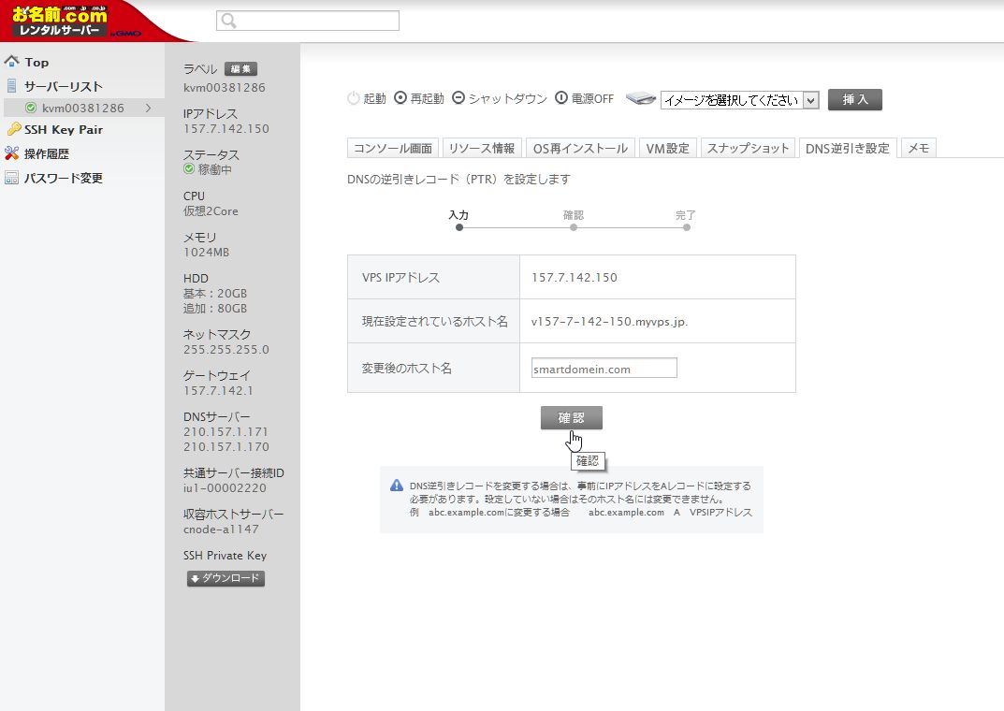
Task: Open the Top menu link
Action: (36, 62)
